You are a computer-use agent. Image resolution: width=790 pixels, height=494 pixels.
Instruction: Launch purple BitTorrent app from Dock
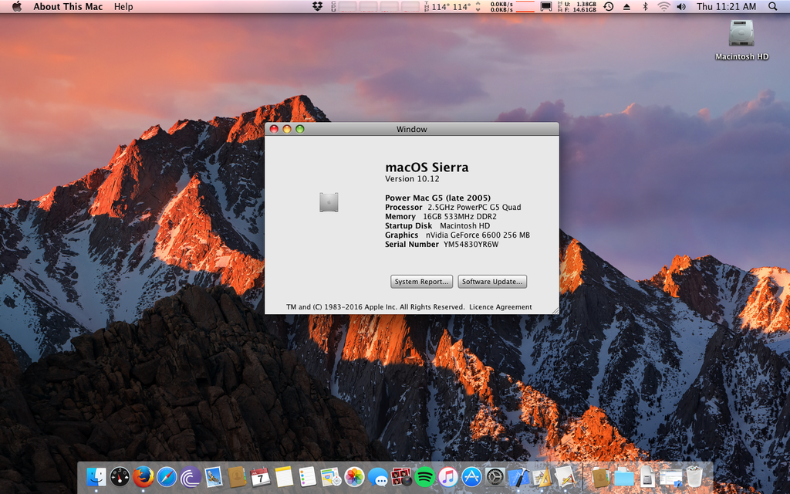click(191, 476)
